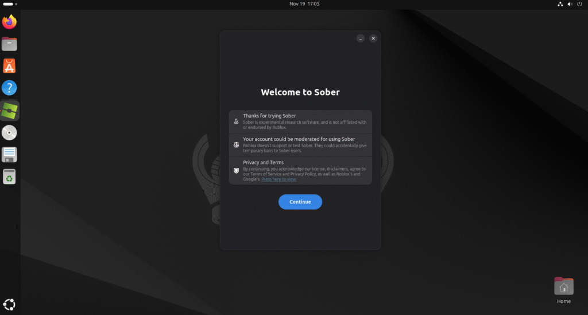This screenshot has width=588, height=315.
Task: Open the Activities workspace indicator
Action: (x=10, y=4)
